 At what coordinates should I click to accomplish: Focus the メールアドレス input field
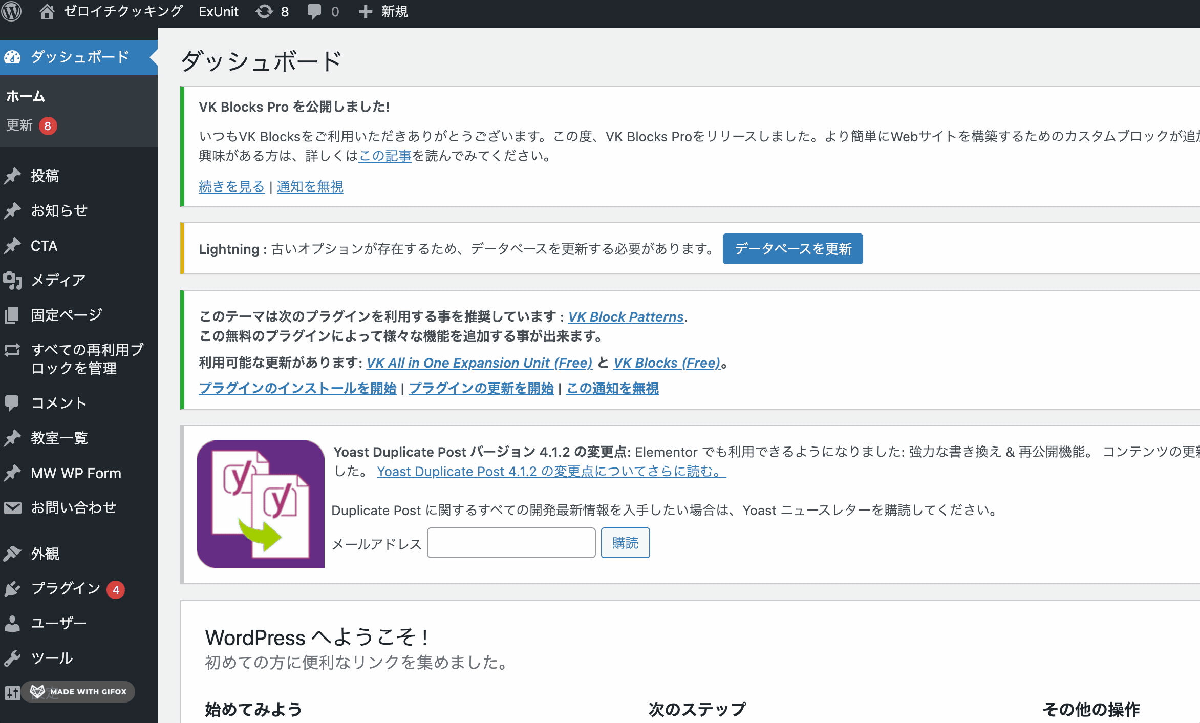pos(511,543)
